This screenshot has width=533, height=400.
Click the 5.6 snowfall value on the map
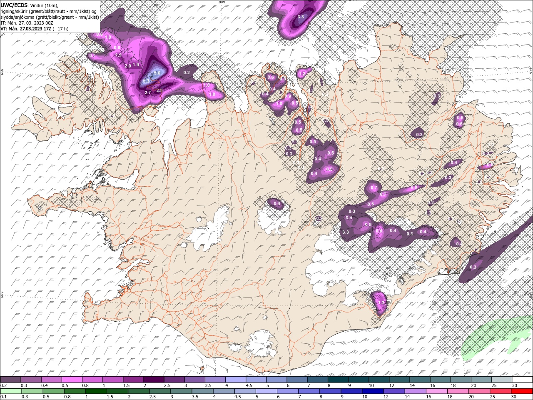pyautogui.click(x=157, y=73)
